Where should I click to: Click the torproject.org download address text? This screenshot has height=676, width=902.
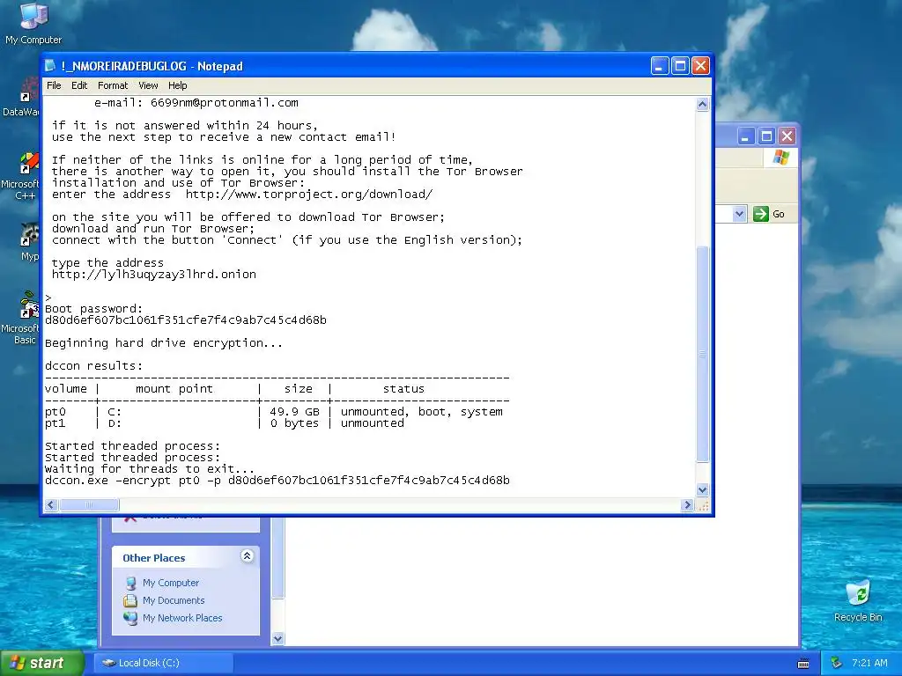(x=308, y=195)
